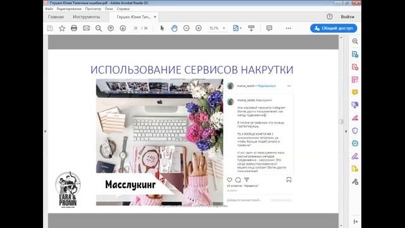405x228 pixels.
Task: Open the Find text magnifier icon
Action: [x=99, y=28]
